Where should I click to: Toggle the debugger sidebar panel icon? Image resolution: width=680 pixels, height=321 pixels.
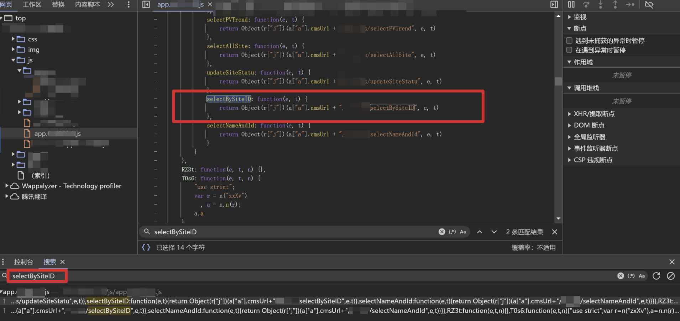click(x=554, y=5)
